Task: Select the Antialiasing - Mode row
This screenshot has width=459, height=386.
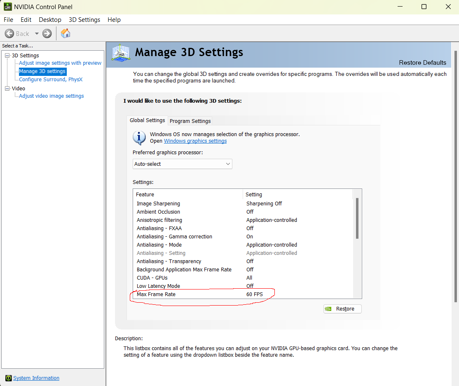Action: (x=243, y=245)
